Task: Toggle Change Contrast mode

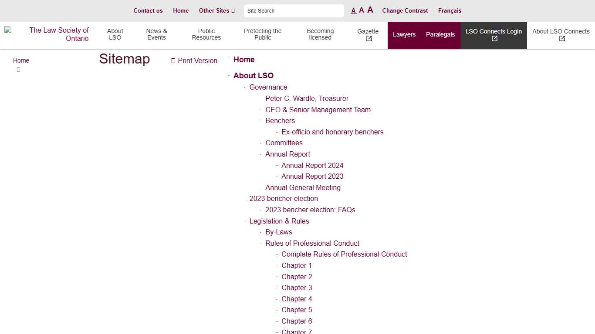Action: pos(405,10)
